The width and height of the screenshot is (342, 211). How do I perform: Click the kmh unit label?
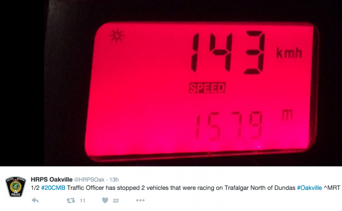[x=289, y=53]
